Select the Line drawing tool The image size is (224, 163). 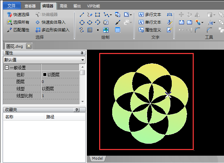(x=82, y=15)
